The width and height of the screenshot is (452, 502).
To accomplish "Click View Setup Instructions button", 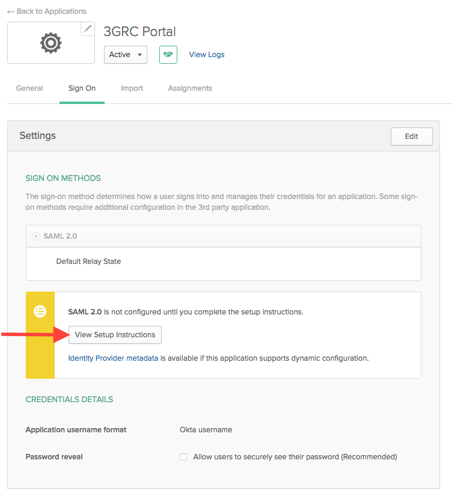I will (x=115, y=335).
